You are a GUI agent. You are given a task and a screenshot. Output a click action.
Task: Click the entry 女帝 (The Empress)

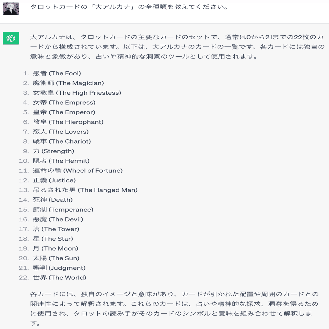coord(64,102)
